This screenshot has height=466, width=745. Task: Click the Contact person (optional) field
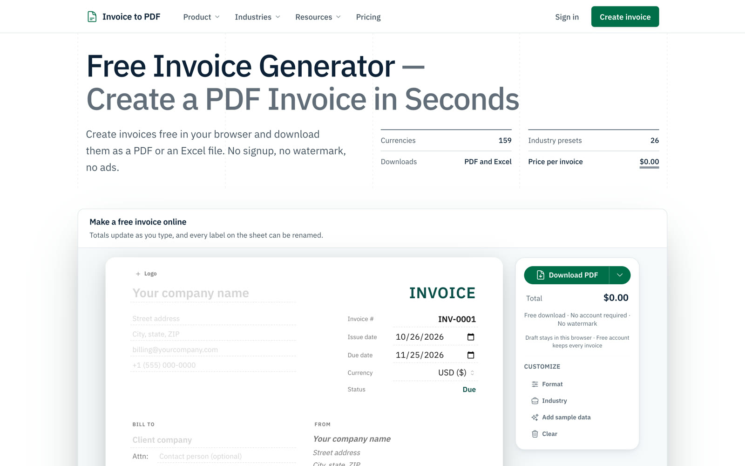coord(227,456)
